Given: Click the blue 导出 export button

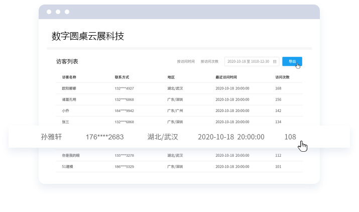Looking at the screenshot, I should [x=292, y=61].
